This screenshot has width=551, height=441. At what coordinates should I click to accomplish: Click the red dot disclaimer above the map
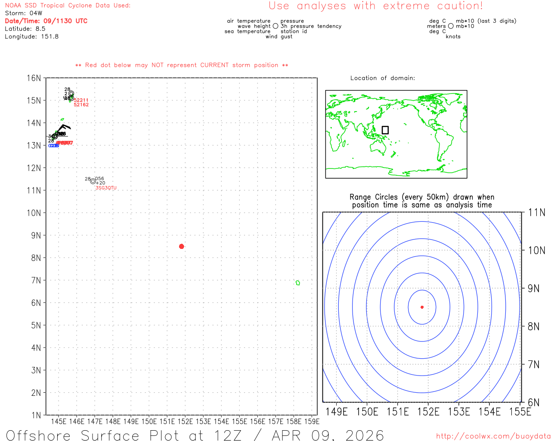[x=182, y=65]
